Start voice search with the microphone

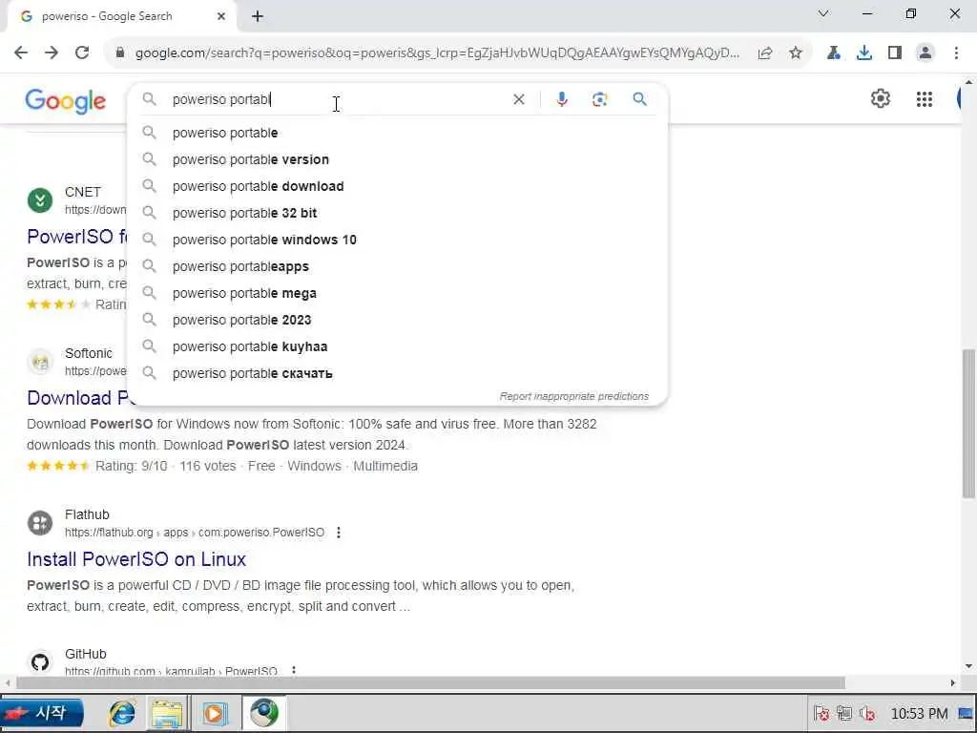click(562, 99)
